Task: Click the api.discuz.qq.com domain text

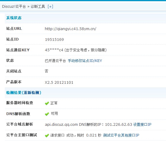Action: (61, 124)
